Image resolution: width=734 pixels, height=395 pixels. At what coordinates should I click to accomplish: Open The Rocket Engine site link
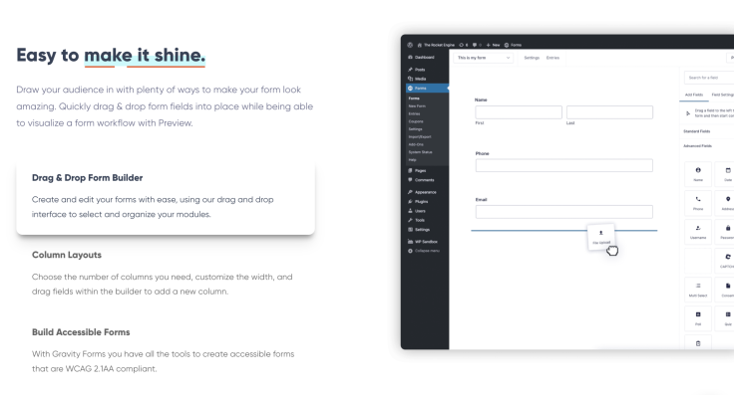pos(436,45)
